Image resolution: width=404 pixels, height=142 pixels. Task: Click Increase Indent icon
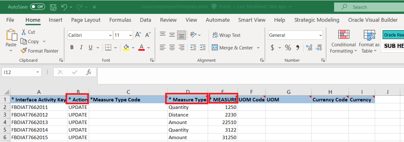pos(202,48)
